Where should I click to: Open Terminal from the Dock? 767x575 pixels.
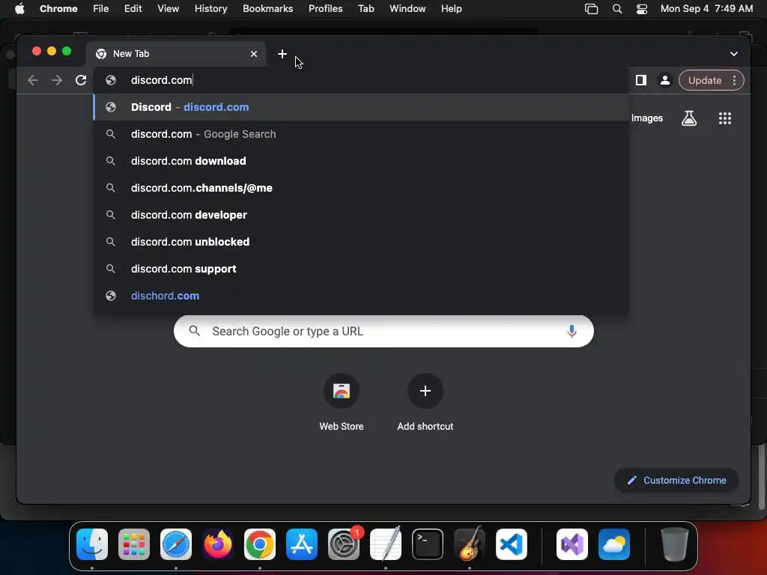point(428,544)
